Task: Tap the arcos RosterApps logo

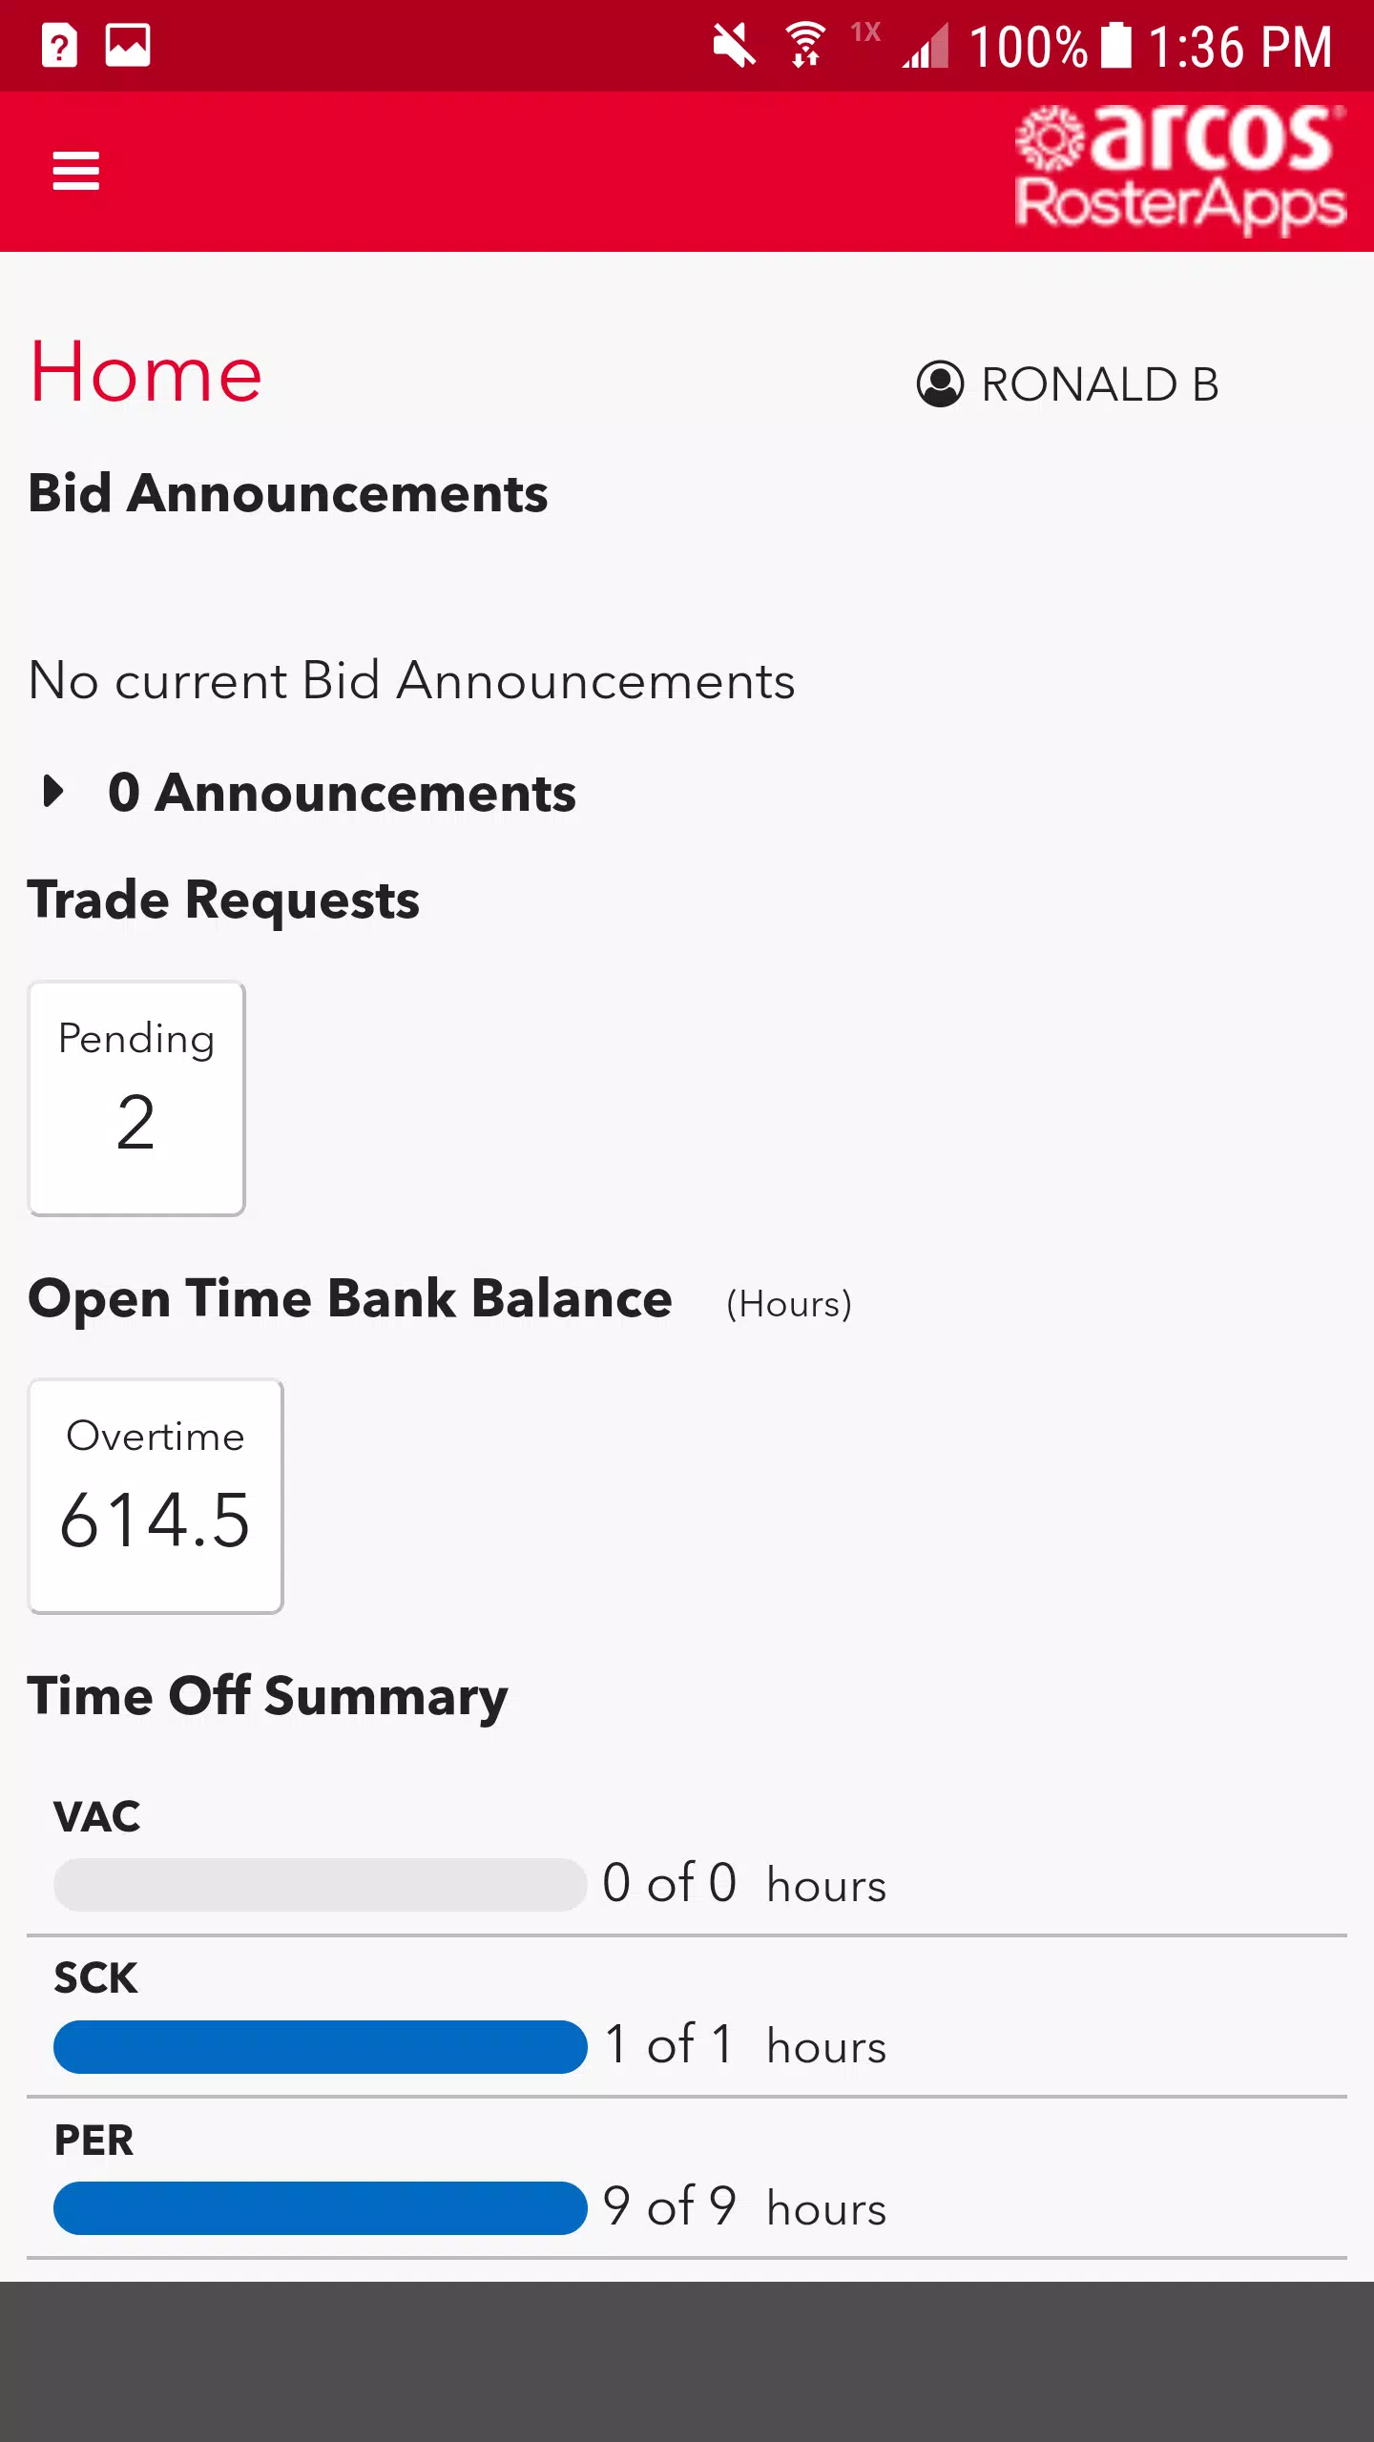Action: [1180, 168]
